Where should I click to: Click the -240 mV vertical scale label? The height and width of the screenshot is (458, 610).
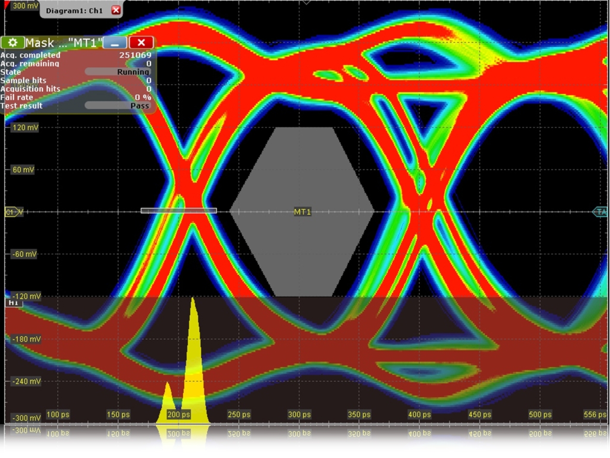tap(26, 381)
